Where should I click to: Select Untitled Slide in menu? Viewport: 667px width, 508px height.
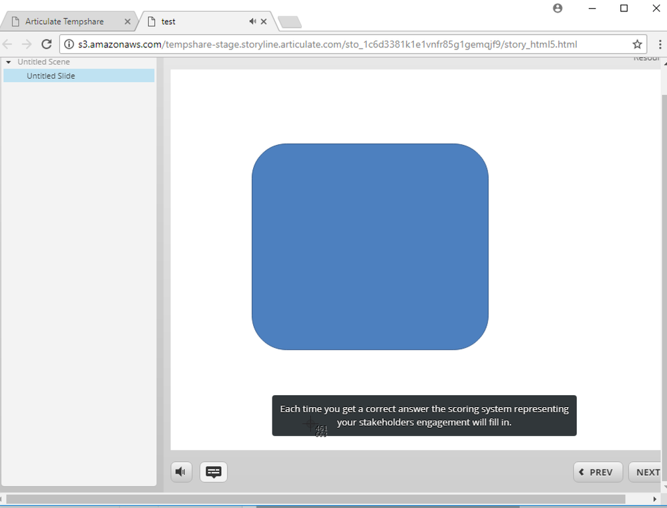tap(79, 75)
